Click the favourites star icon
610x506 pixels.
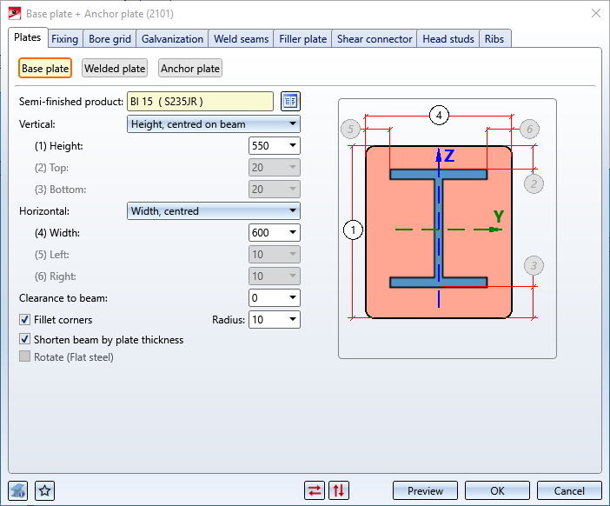[45, 491]
